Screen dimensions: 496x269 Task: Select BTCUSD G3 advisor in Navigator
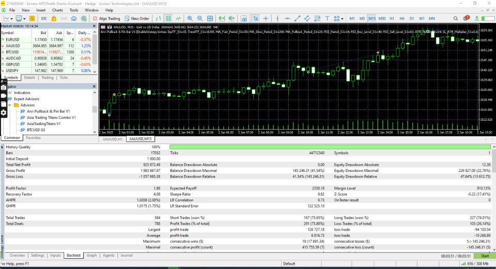pyautogui.click(x=36, y=130)
